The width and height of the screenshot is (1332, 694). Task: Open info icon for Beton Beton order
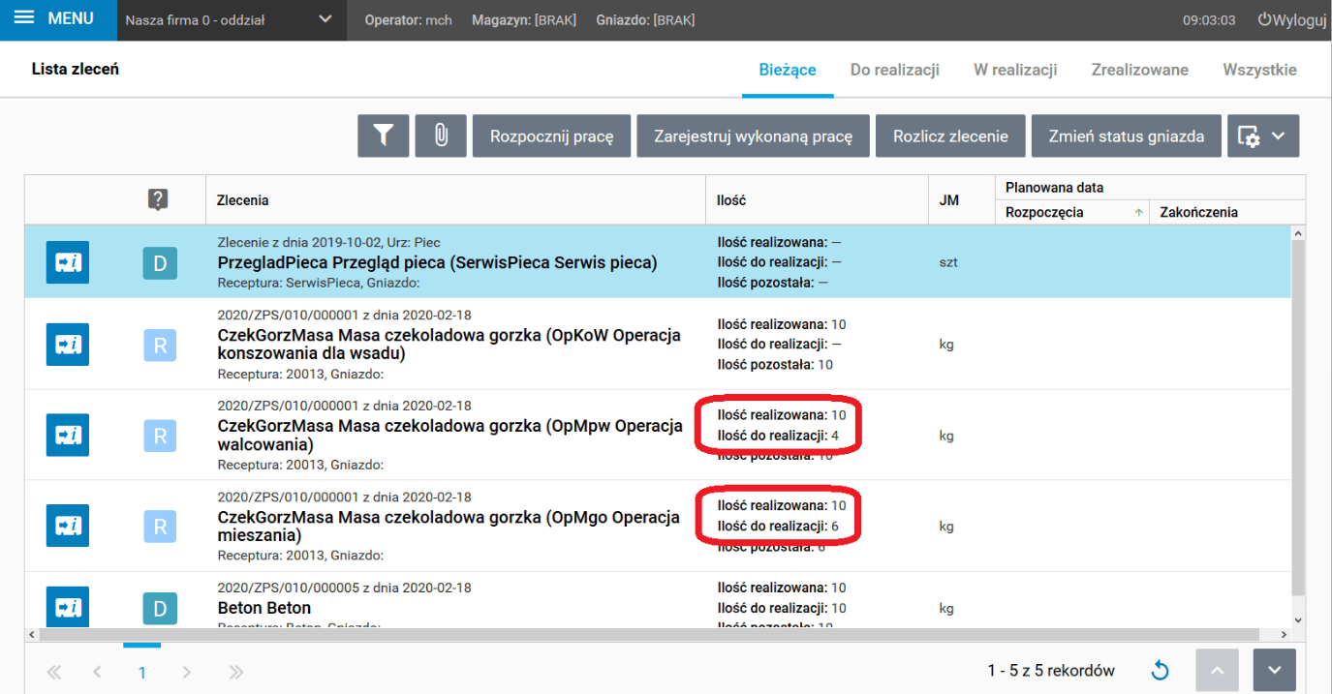[68, 607]
